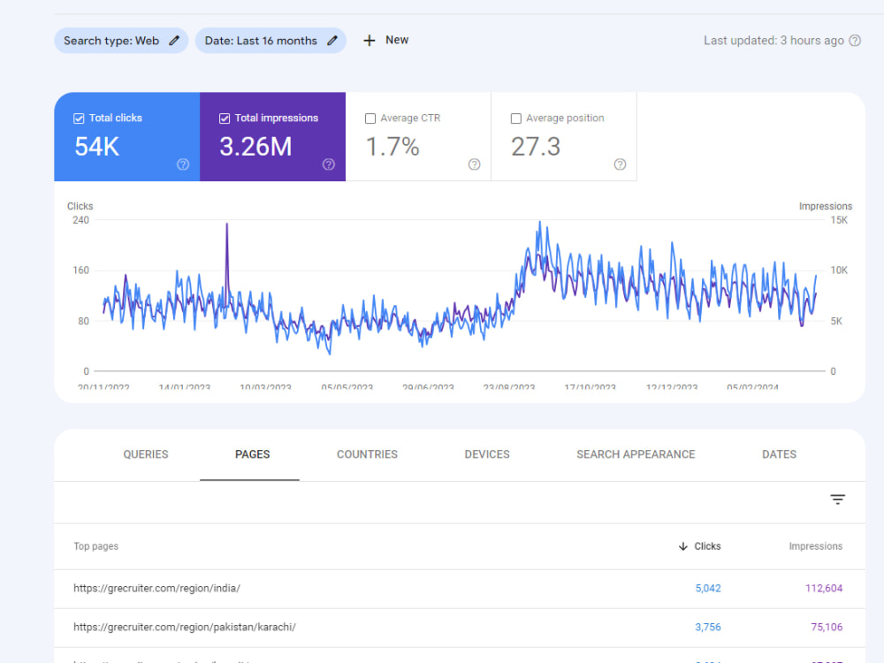This screenshot has height=663, width=884.
Task: Click the 112,604 impressions value
Action: [824, 589]
